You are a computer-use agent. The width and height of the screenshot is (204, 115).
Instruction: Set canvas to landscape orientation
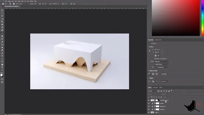click(158, 56)
